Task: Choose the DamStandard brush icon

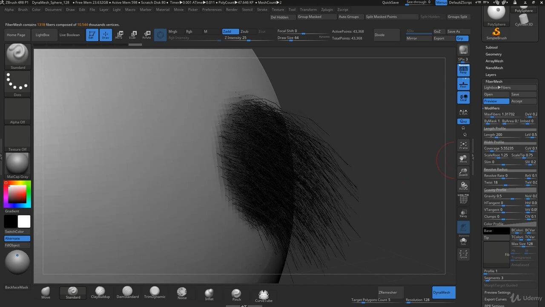Action: pyautogui.click(x=127, y=292)
